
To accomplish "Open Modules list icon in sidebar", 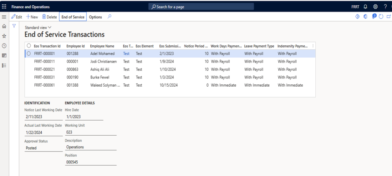I will pyautogui.click(x=4, y=65).
